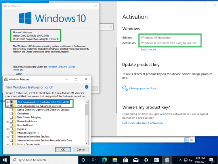The width and height of the screenshot is (218, 164).
Task: Expand Hyper-V tree node
Action: (x=8, y=129)
